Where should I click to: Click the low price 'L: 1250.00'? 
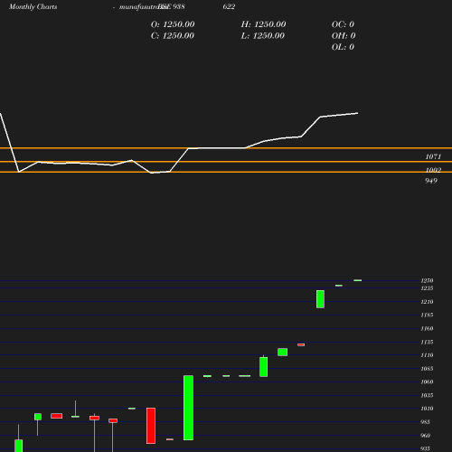tap(263, 35)
